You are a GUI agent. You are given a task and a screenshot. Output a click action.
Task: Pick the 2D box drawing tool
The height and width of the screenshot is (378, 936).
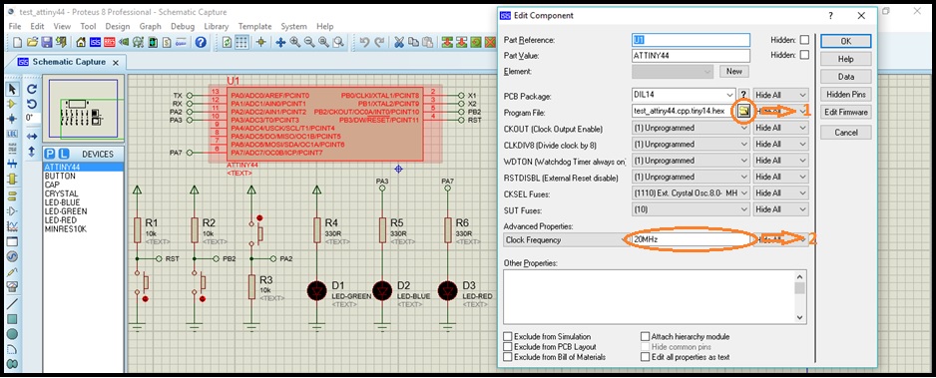(12, 319)
